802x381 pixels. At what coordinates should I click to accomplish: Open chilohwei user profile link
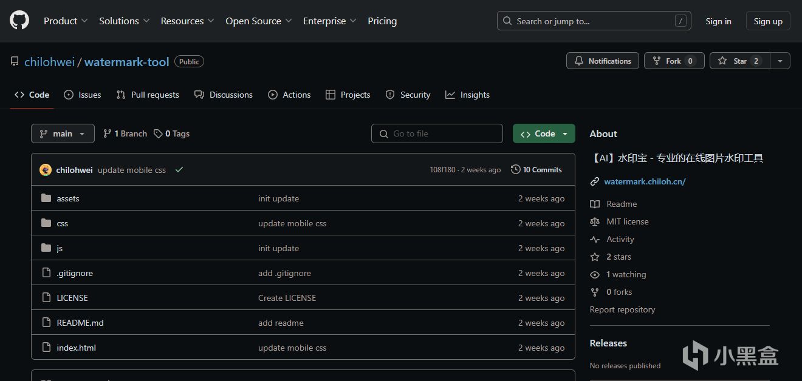point(49,62)
